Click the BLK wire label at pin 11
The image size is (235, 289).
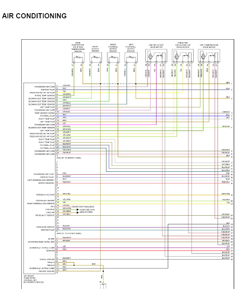click(64, 267)
